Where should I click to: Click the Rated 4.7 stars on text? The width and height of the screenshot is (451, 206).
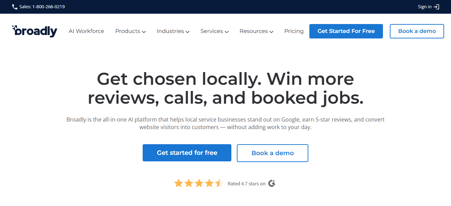tap(246, 184)
